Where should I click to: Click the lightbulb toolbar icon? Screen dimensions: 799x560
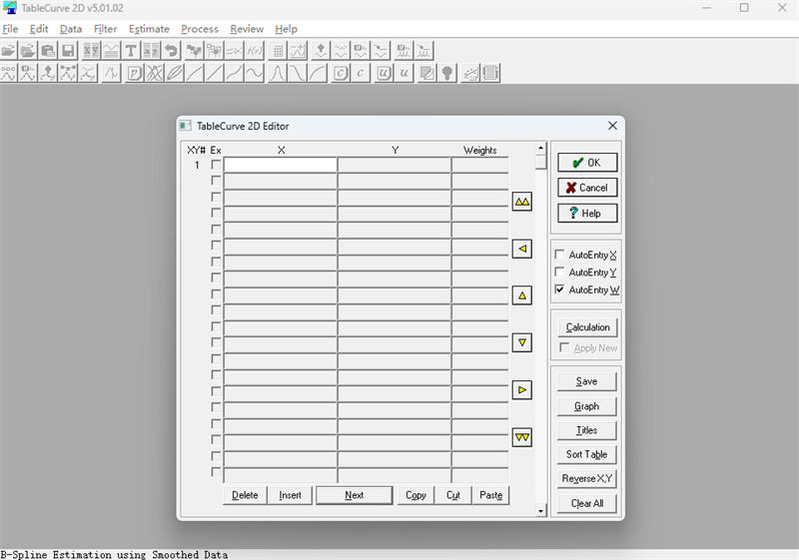coord(446,73)
